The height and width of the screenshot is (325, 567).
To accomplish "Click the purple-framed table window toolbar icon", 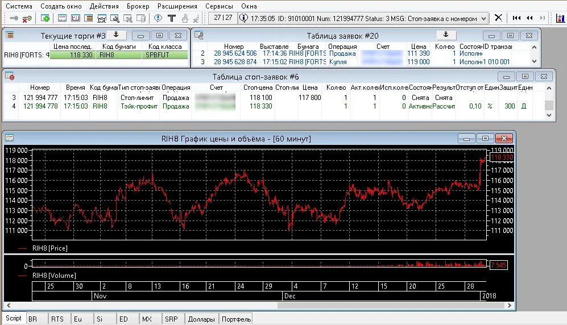I will (x=76, y=18).
